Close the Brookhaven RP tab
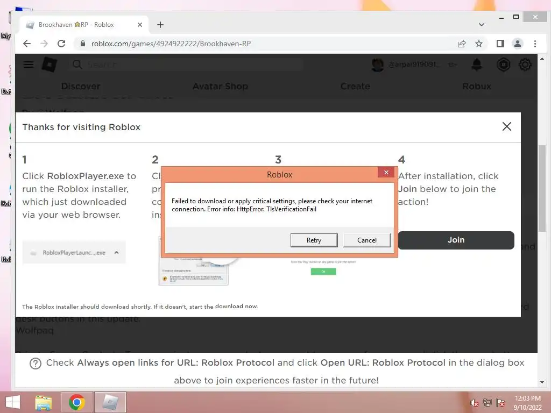Screen dimensions: 551x413 [140, 25]
